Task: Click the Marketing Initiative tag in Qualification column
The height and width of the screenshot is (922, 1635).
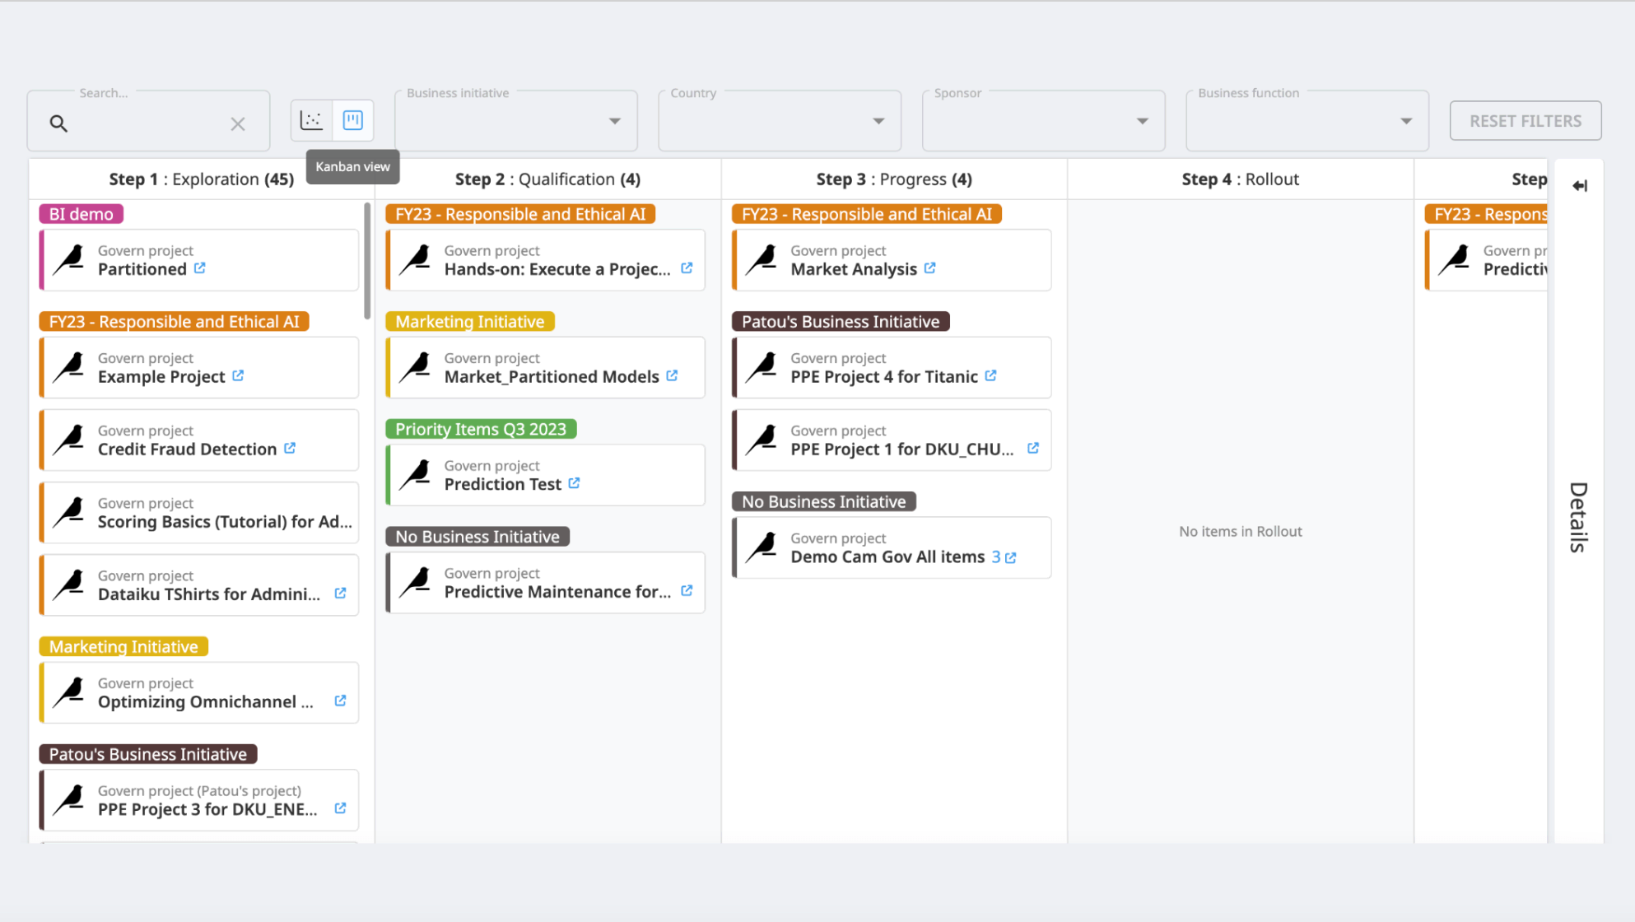Action: click(470, 321)
